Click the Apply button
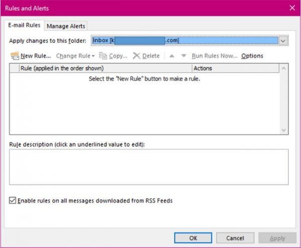Viewport: 301px width, 248px height. point(277,238)
